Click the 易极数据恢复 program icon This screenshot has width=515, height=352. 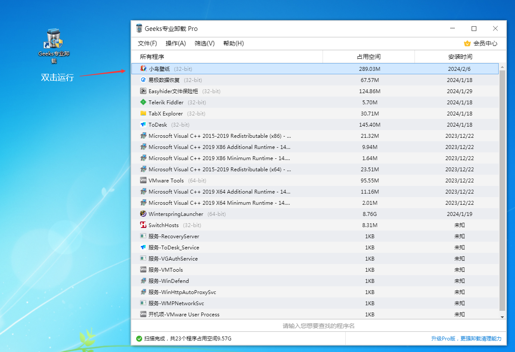tap(143, 80)
